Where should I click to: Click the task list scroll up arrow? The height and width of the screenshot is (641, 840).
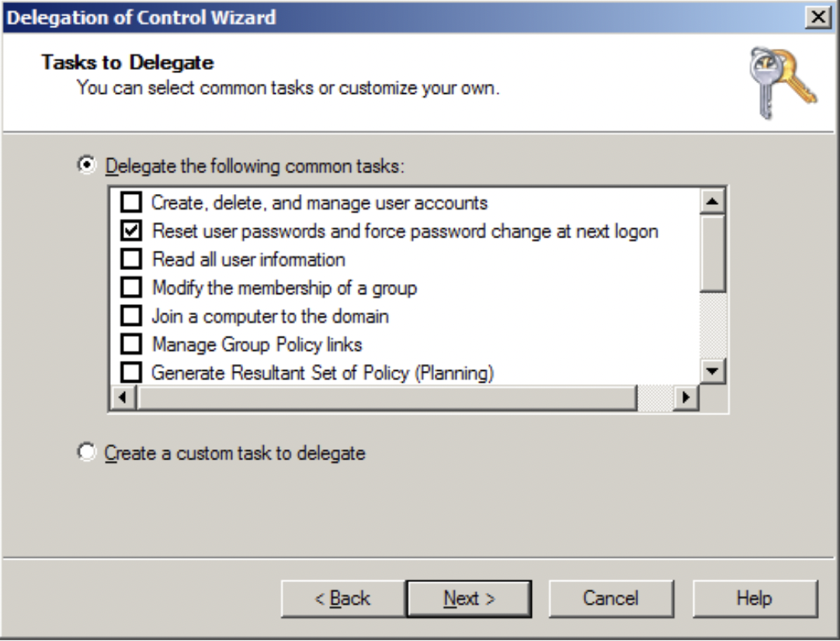[713, 201]
